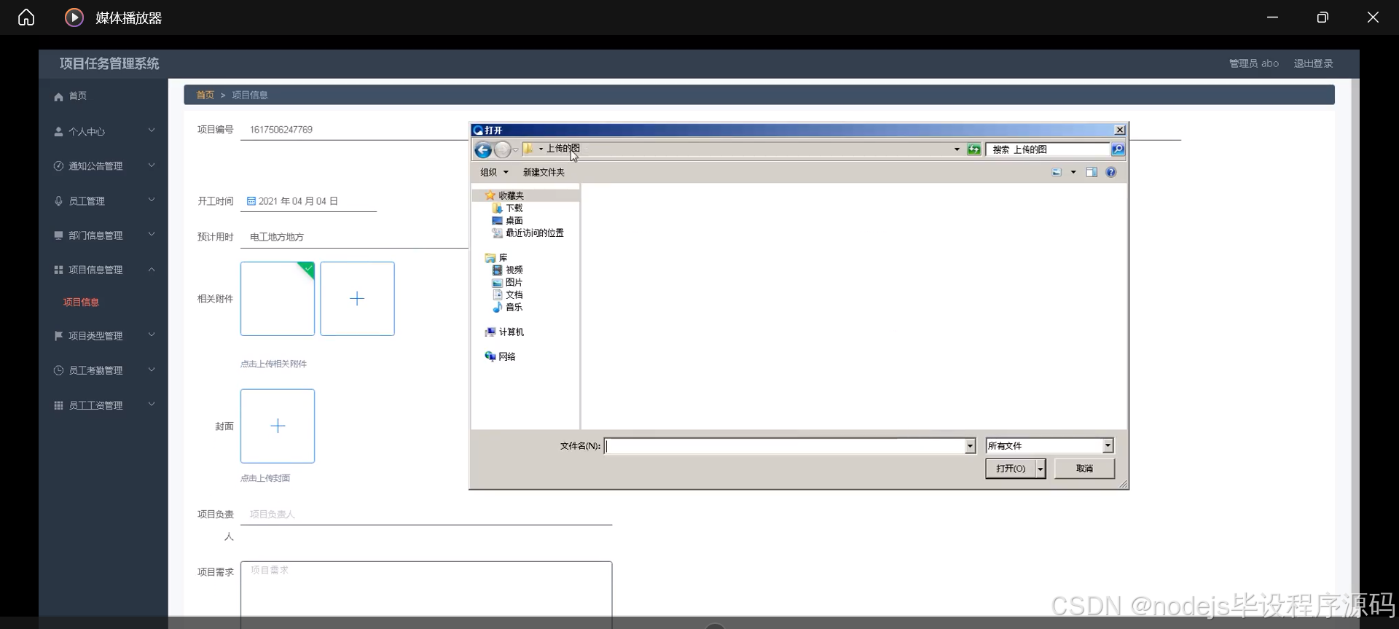Select the uploaded attachment thumbnail with checkmark
Image resolution: width=1399 pixels, height=629 pixels.
click(278, 299)
